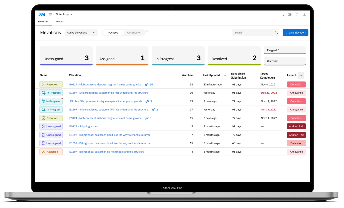Click the watchers count 34

click(191, 85)
